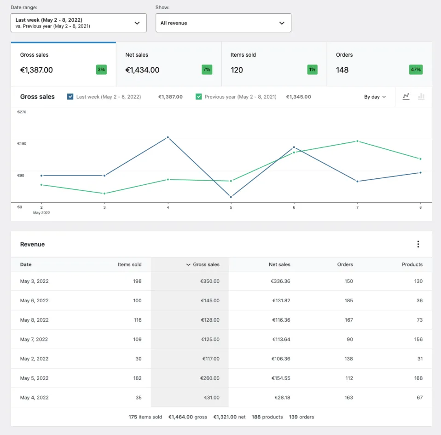The image size is (441, 435).
Task: Sort table by Orders column header
Action: 345,265
